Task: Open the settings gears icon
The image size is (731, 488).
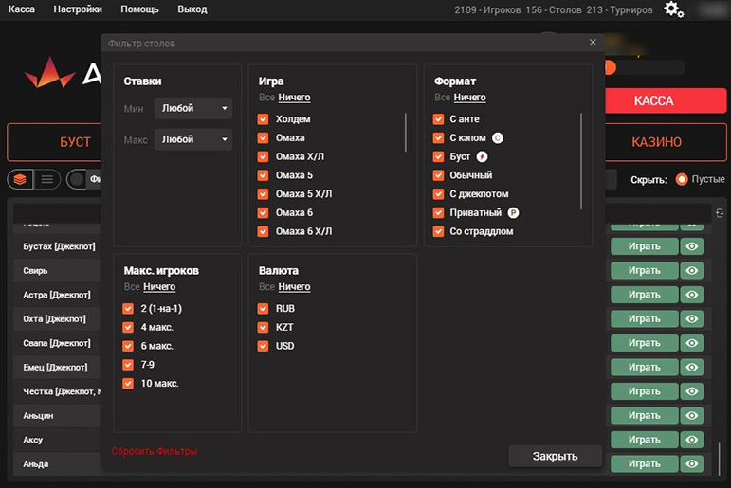Action: (x=673, y=9)
